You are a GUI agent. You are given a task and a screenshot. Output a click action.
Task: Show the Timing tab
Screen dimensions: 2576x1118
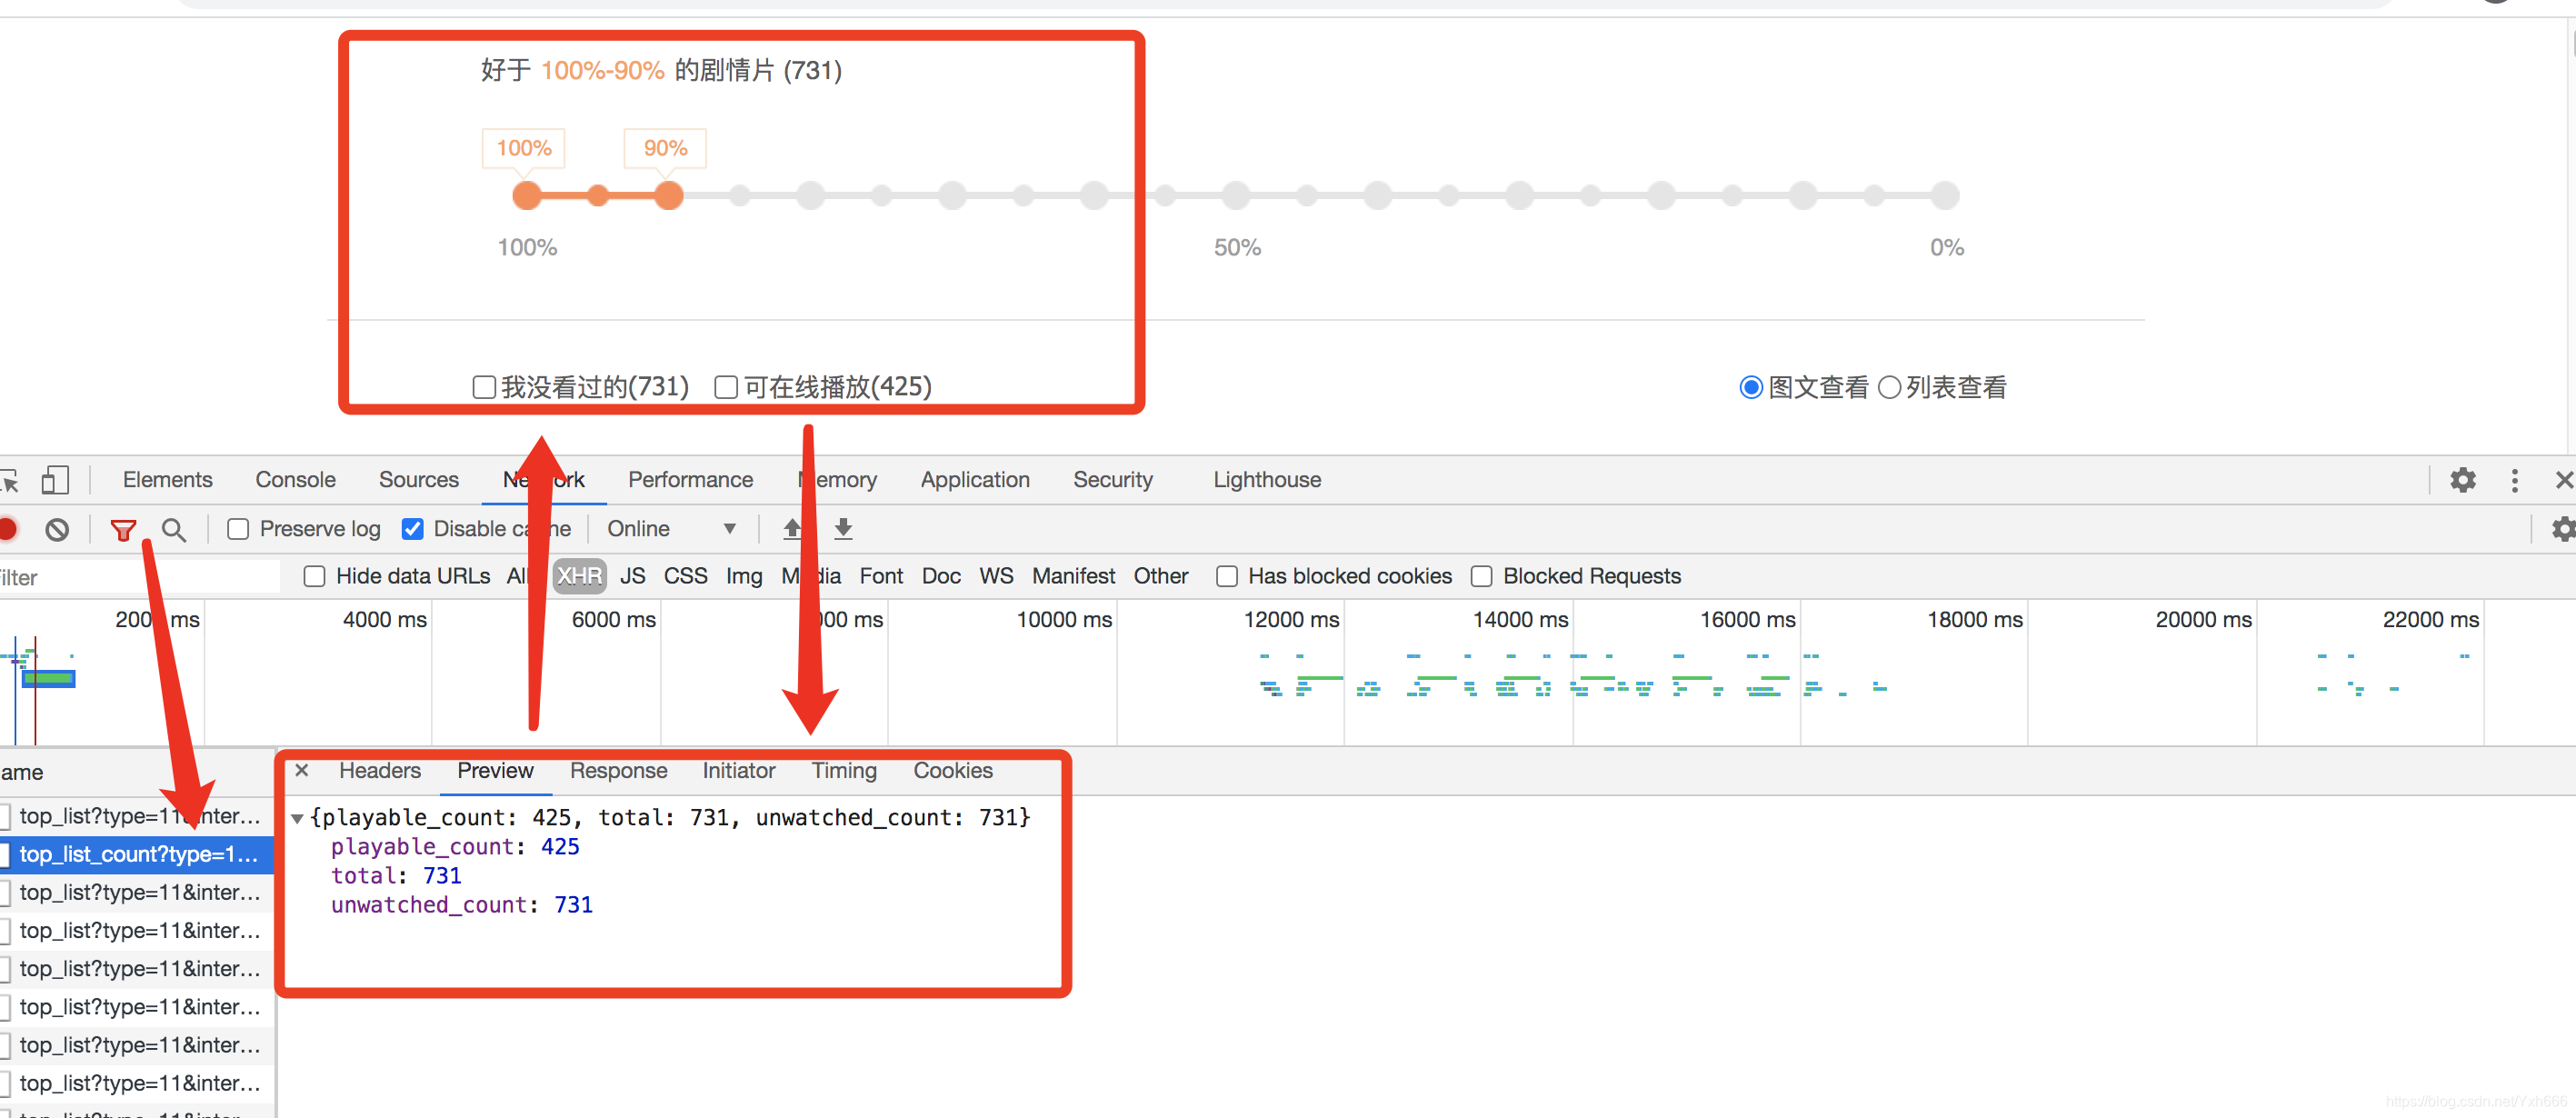[x=843, y=771]
